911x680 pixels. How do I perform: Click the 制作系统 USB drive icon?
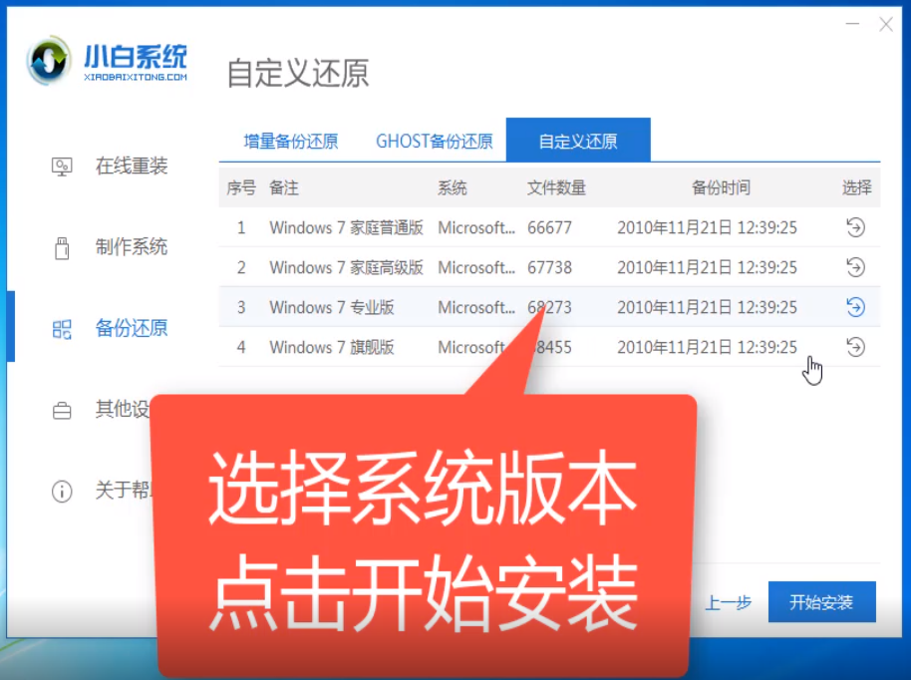click(x=62, y=247)
